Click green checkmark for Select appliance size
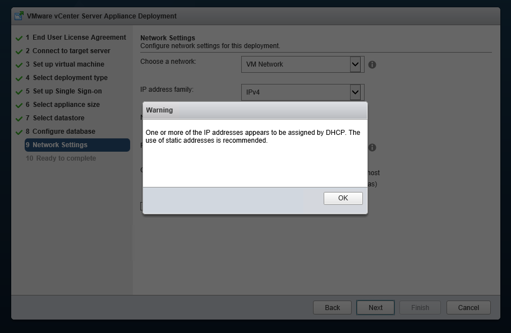511x333 pixels. click(x=19, y=105)
